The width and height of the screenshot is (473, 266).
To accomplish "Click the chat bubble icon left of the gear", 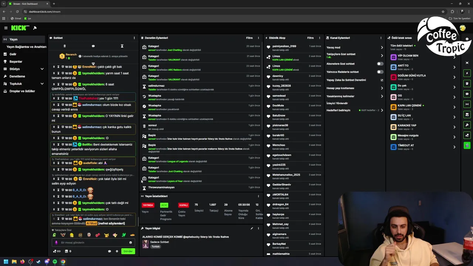I will click(109, 251).
